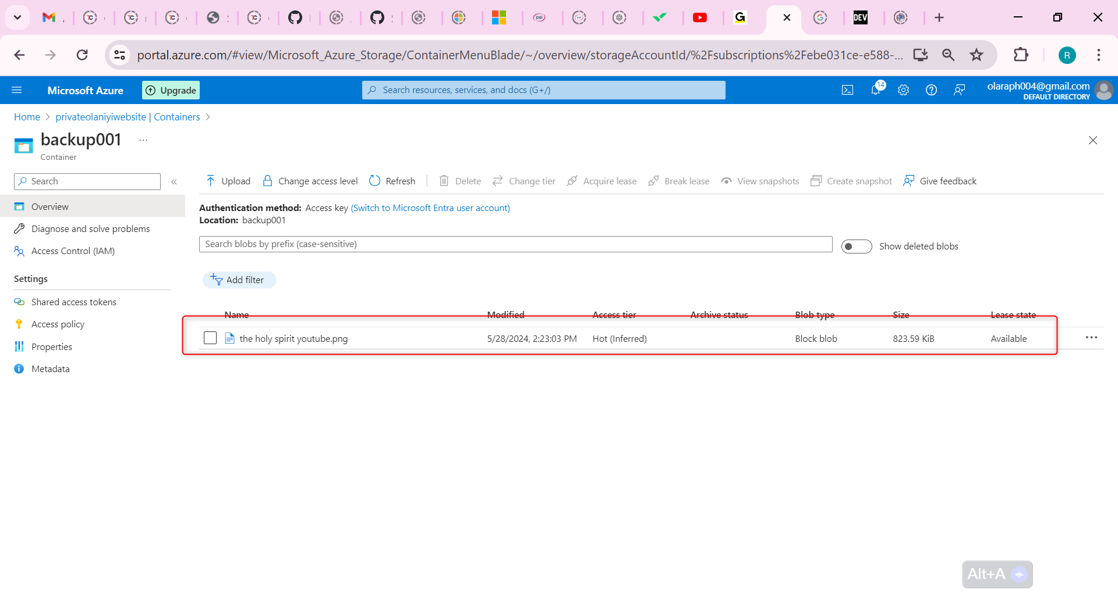1118x593 pixels.
Task: View notifications bell with 14 badge
Action: pos(876,90)
